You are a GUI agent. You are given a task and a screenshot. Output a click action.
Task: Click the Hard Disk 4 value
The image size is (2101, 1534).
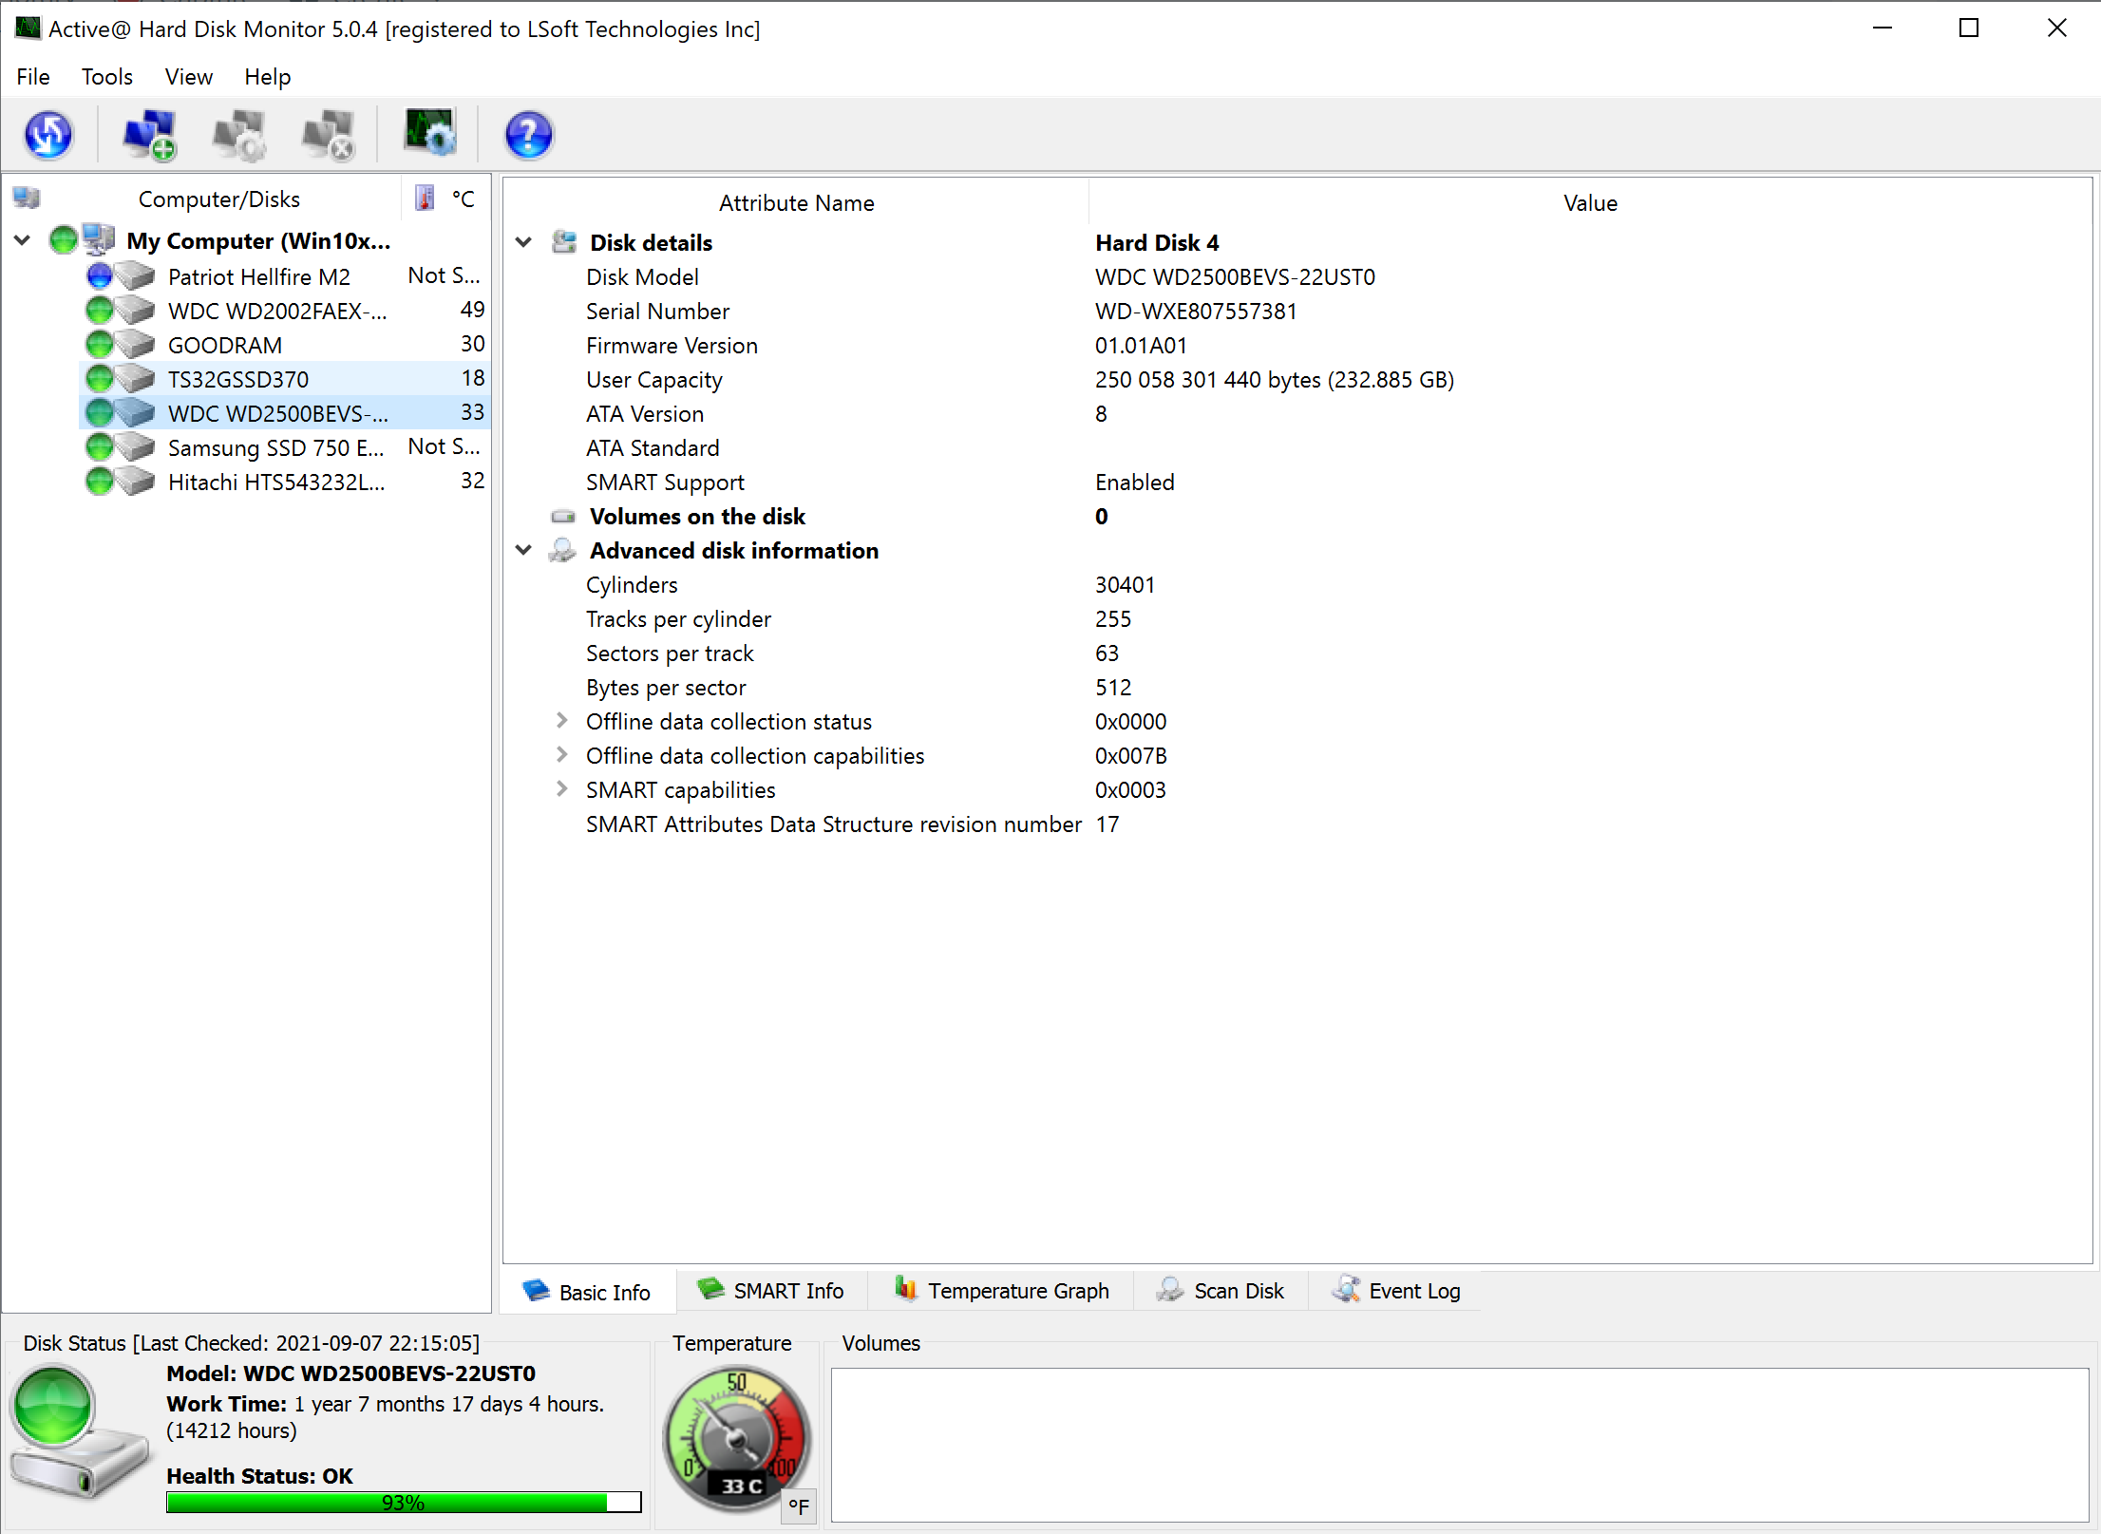(x=1157, y=242)
